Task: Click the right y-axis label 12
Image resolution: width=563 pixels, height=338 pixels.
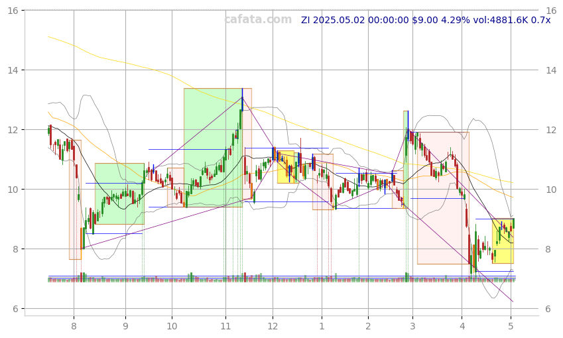Action: click(551, 130)
